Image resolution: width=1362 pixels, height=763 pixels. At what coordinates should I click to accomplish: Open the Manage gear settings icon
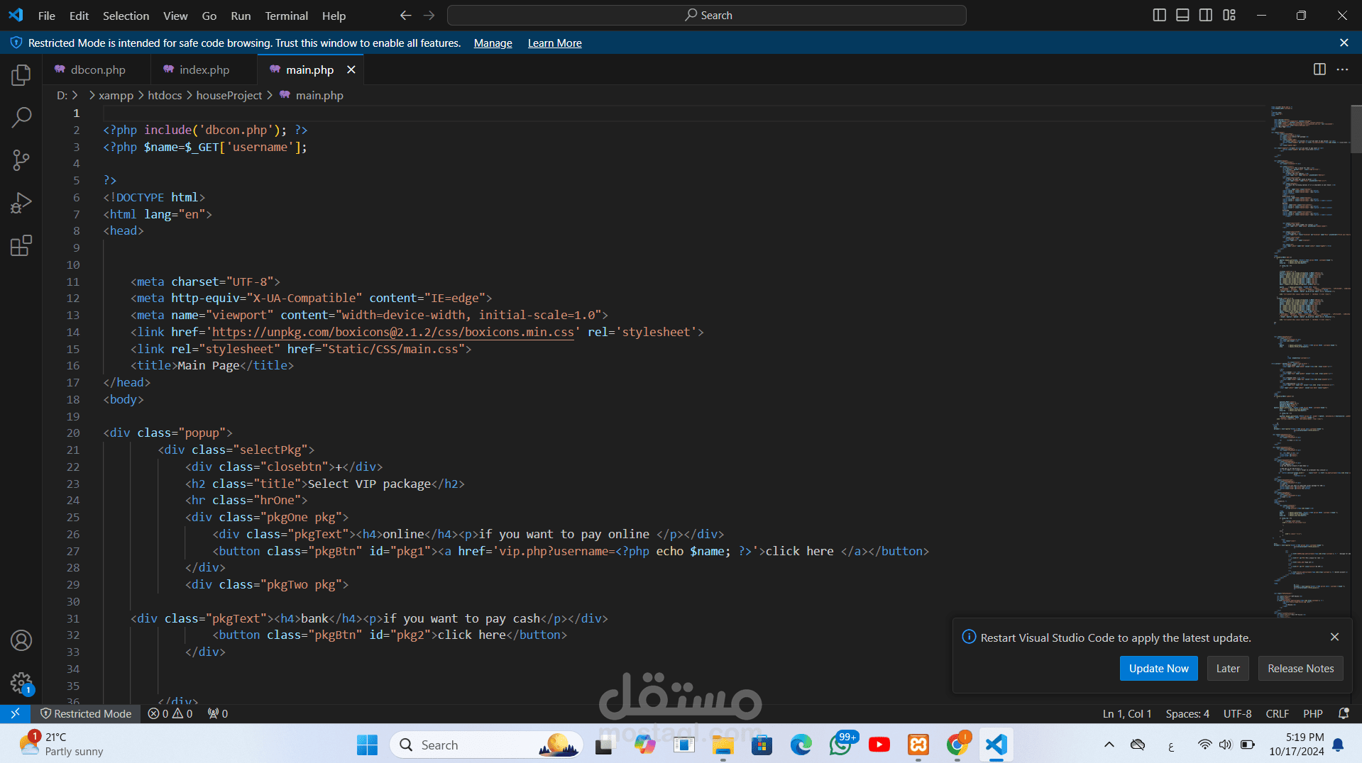pos(21,683)
